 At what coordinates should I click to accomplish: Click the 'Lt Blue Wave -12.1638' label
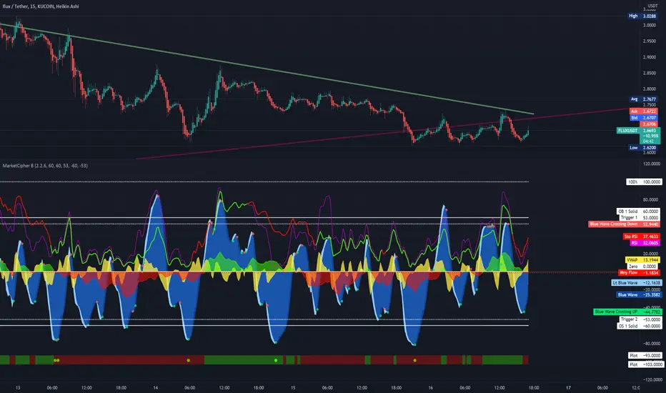click(636, 282)
